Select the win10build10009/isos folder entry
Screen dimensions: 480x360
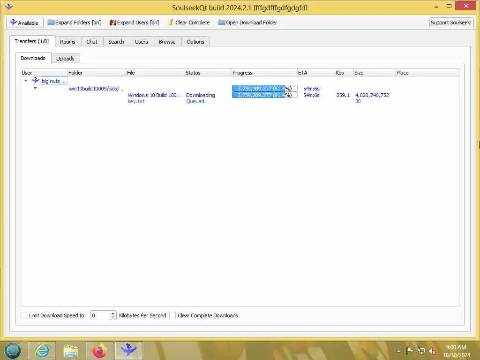pyautogui.click(x=96, y=89)
